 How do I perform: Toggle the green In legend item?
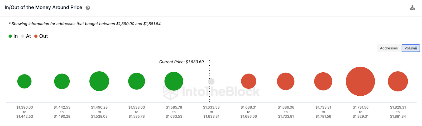coord(13,36)
